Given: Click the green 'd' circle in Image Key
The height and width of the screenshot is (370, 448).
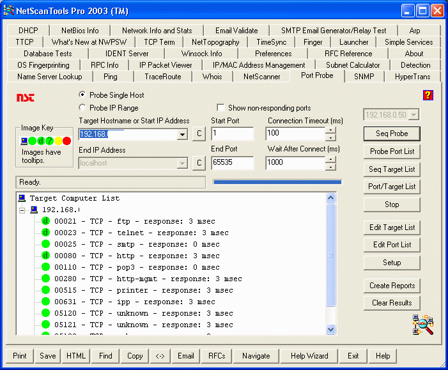Looking at the screenshot, I should [x=41, y=141].
